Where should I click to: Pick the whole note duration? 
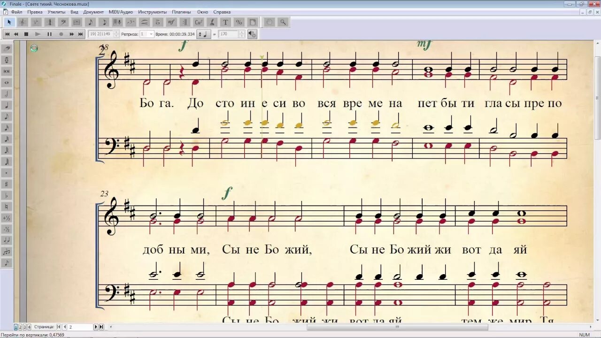pos(8,82)
